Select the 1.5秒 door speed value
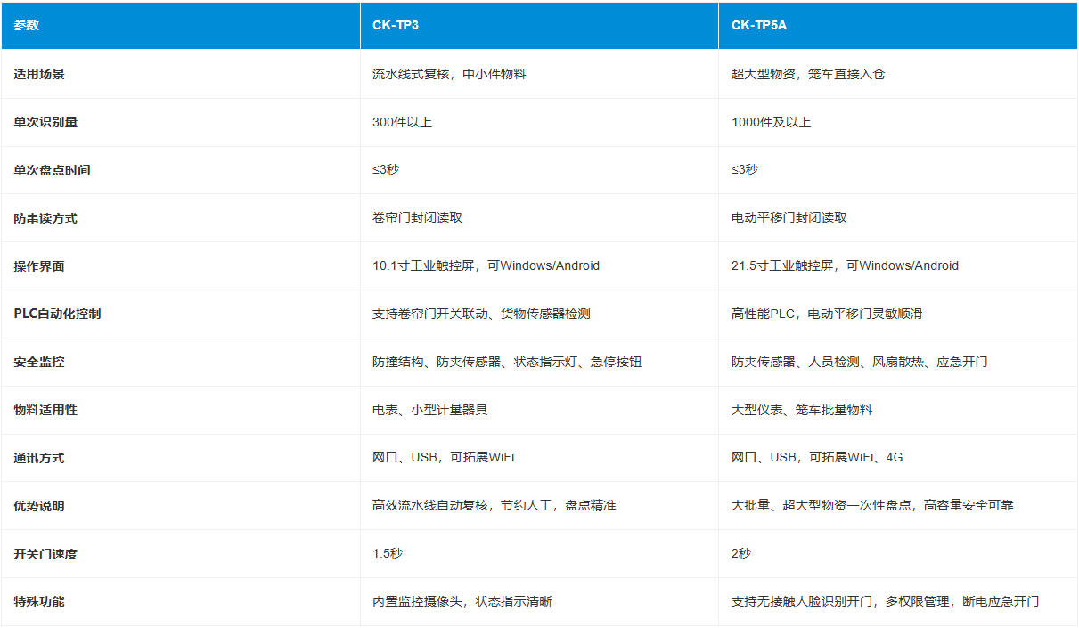 (x=385, y=553)
